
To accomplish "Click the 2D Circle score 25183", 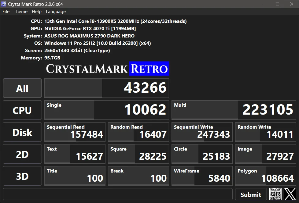I will pos(202,154).
